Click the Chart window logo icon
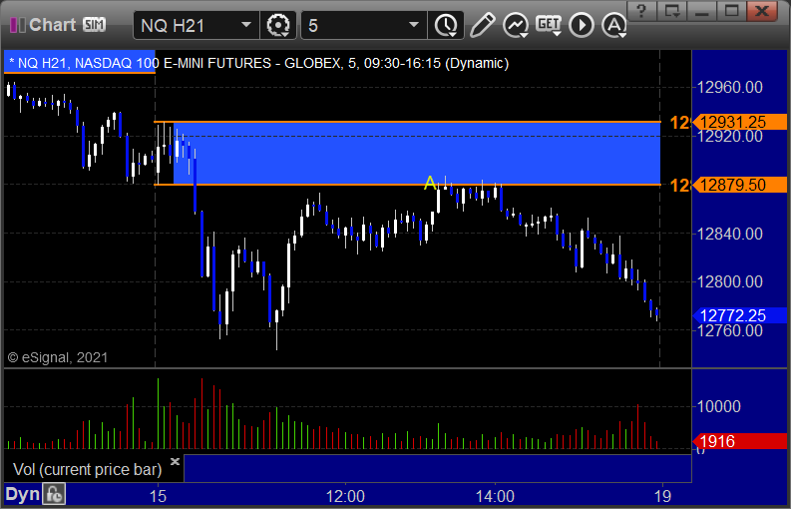The image size is (791, 509). pyautogui.click(x=18, y=25)
